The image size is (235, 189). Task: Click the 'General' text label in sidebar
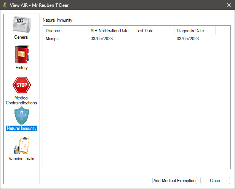click(x=21, y=37)
